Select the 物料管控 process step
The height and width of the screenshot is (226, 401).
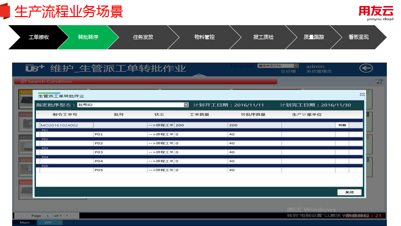pos(204,37)
